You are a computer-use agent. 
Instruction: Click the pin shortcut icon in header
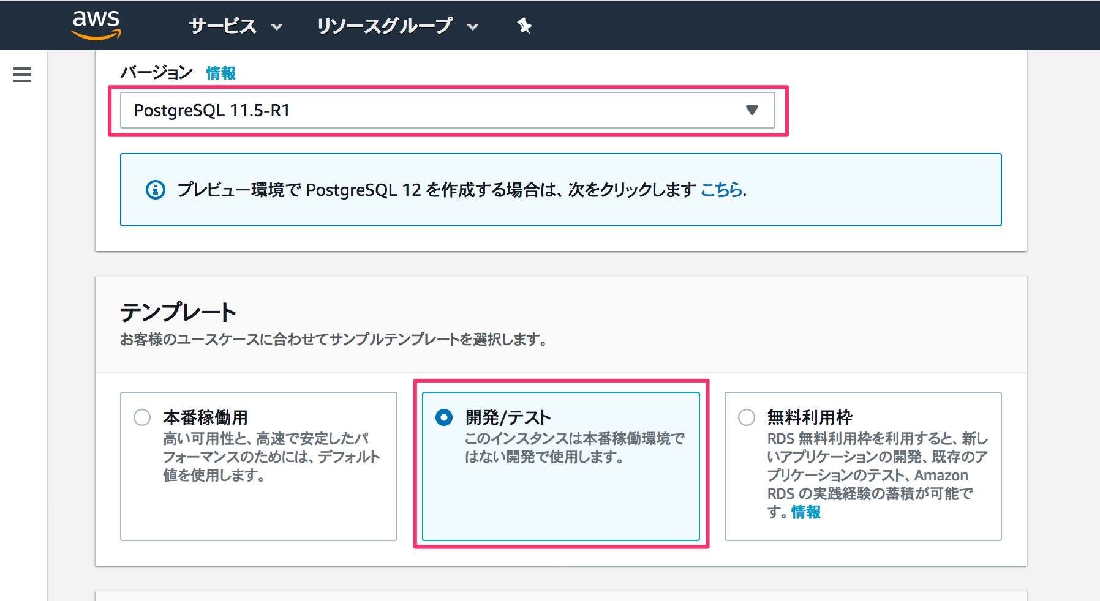point(524,26)
